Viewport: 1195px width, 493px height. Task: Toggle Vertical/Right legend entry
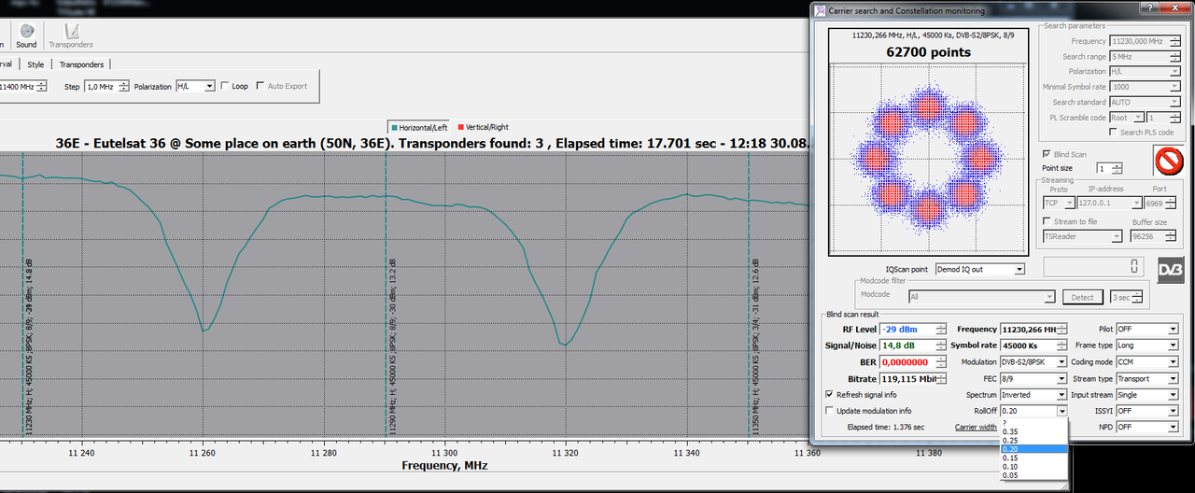click(483, 127)
